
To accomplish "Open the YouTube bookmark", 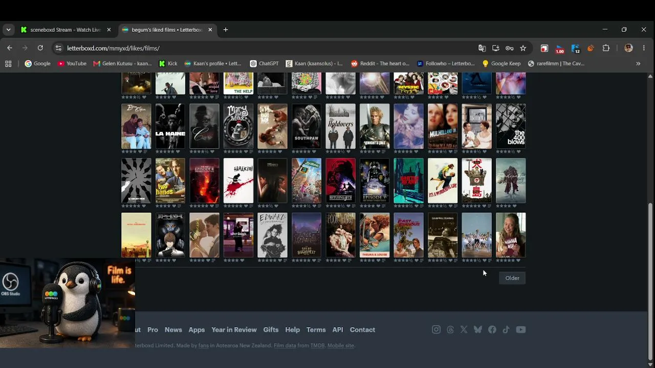I will pyautogui.click(x=72, y=64).
